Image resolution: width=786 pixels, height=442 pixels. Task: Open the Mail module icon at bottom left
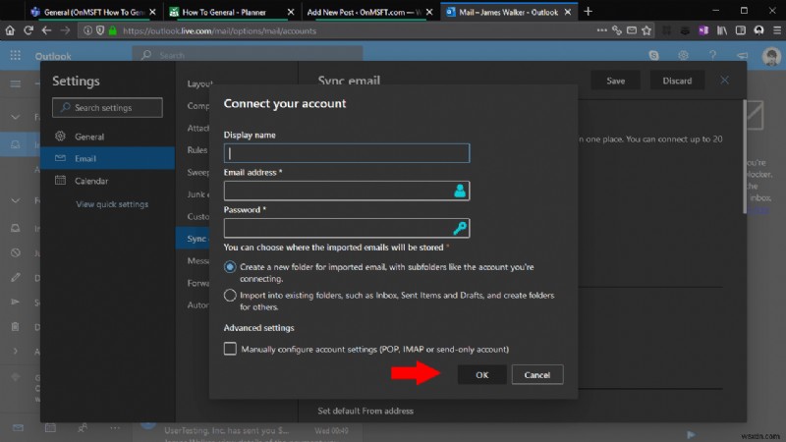18,427
